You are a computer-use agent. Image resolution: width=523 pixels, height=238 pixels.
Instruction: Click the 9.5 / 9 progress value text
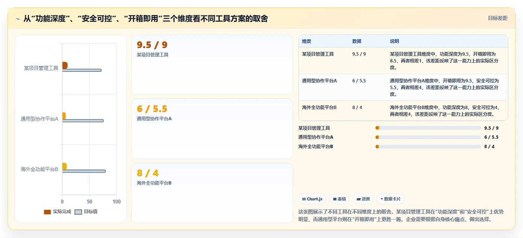coord(491,128)
